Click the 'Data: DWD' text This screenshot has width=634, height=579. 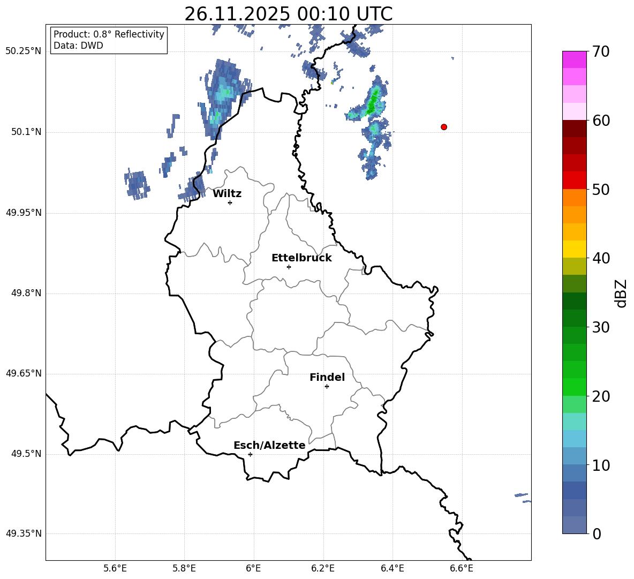pyautogui.click(x=78, y=46)
